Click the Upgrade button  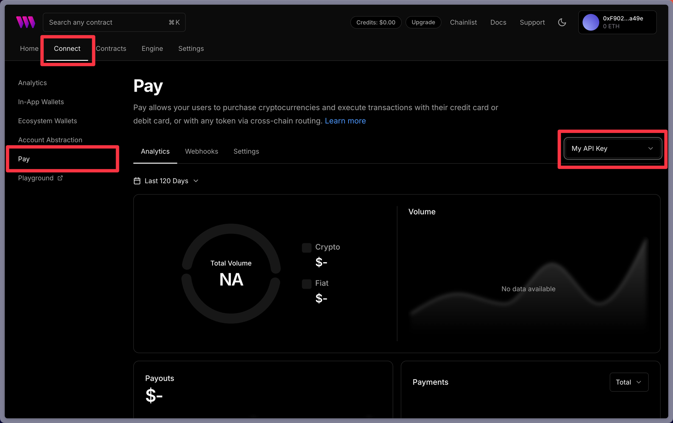coord(423,22)
